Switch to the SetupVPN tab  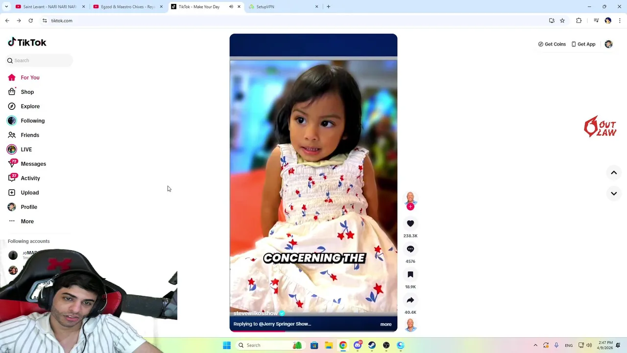(x=283, y=7)
